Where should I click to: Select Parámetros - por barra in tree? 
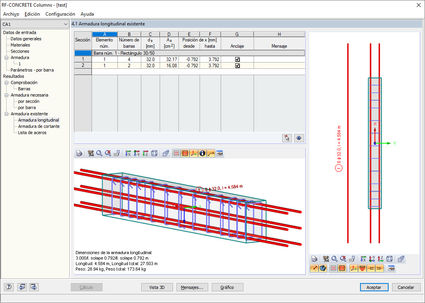click(32, 70)
